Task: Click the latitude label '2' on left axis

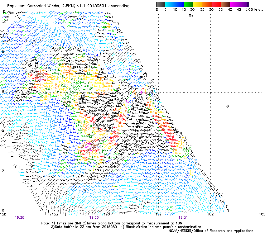Action: [x=3, y=171]
